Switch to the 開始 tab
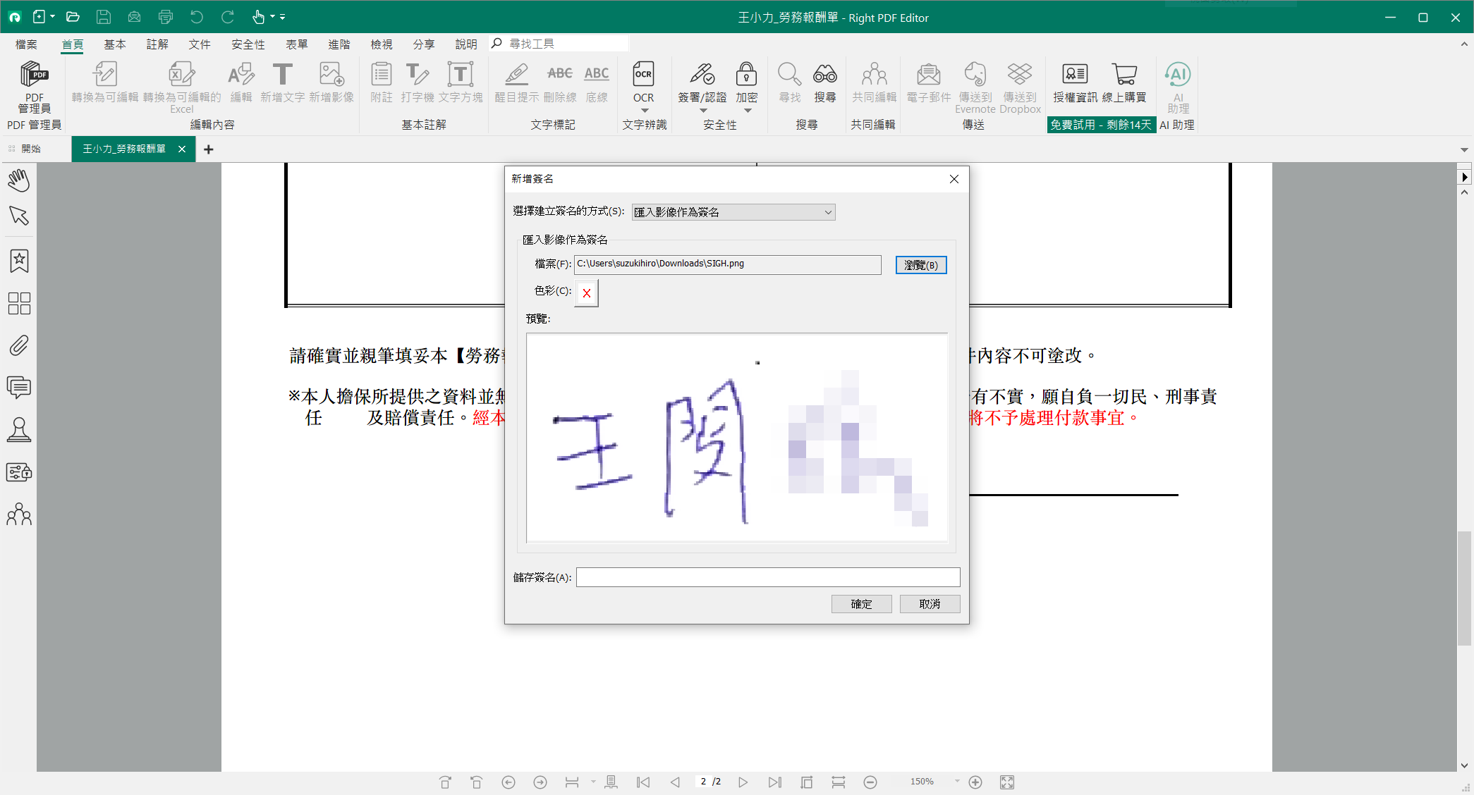This screenshot has height=795, width=1474. [x=31, y=149]
